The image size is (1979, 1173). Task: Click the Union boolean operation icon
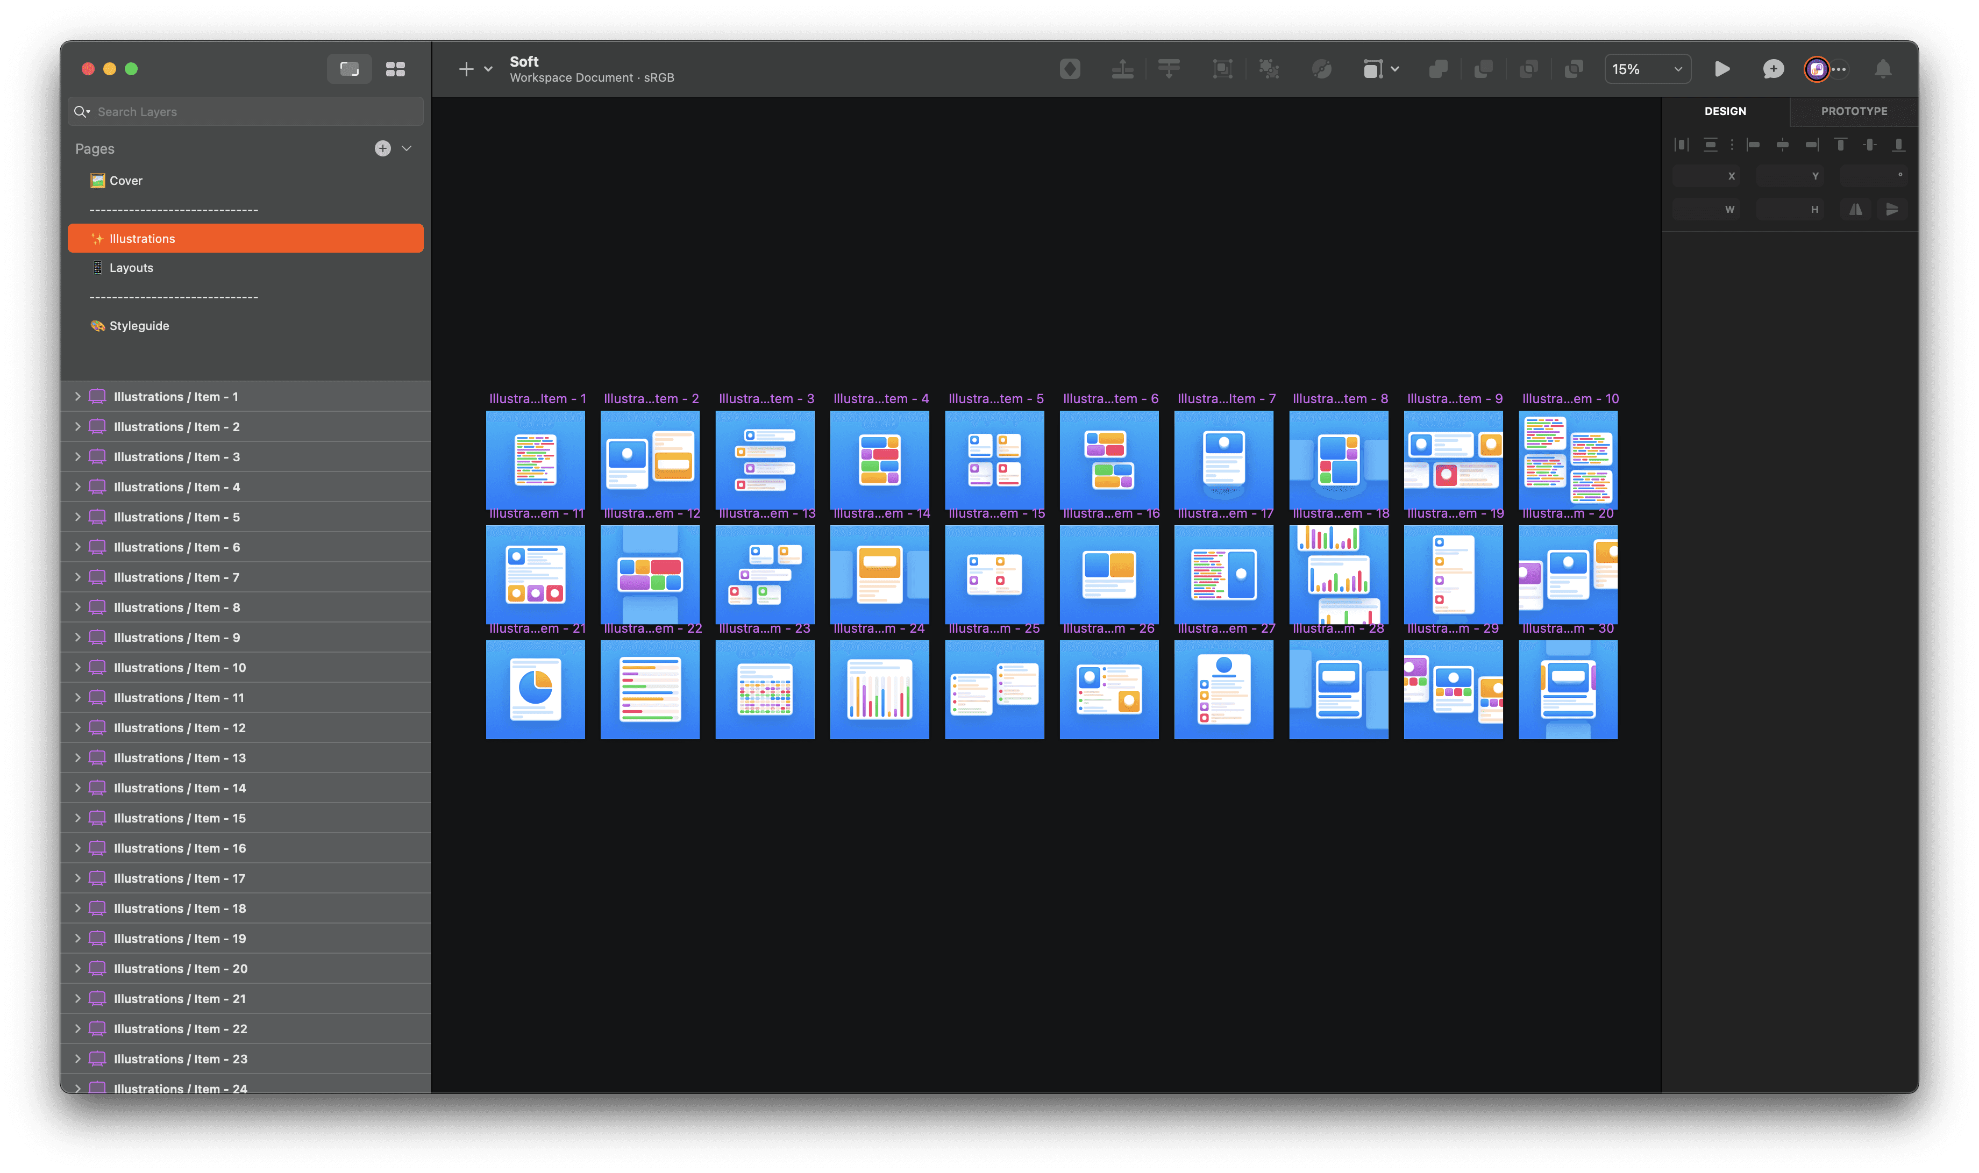pyautogui.click(x=1438, y=69)
